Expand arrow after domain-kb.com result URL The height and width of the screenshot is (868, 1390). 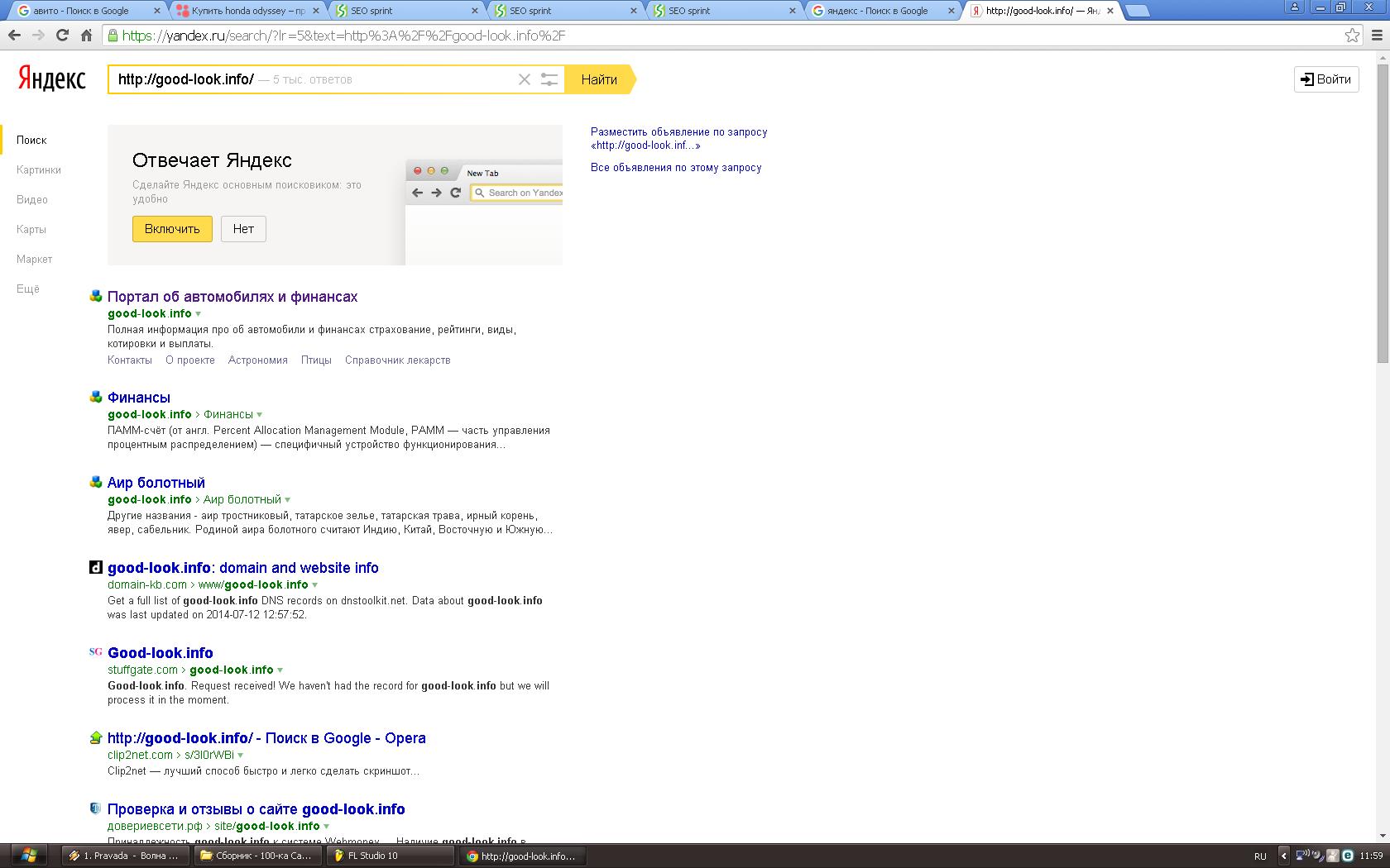tap(314, 585)
